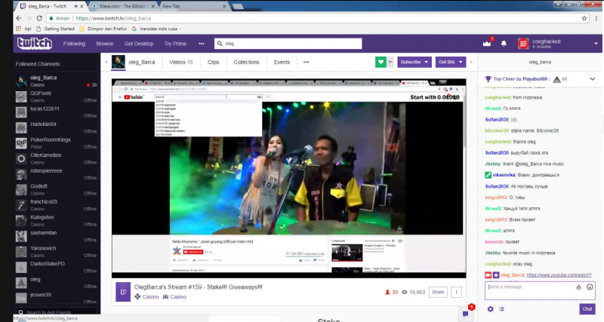This screenshot has height=322, width=604.
Task: Open PokerRoomKings channel in sidebar
Action: pyautogui.click(x=56, y=143)
